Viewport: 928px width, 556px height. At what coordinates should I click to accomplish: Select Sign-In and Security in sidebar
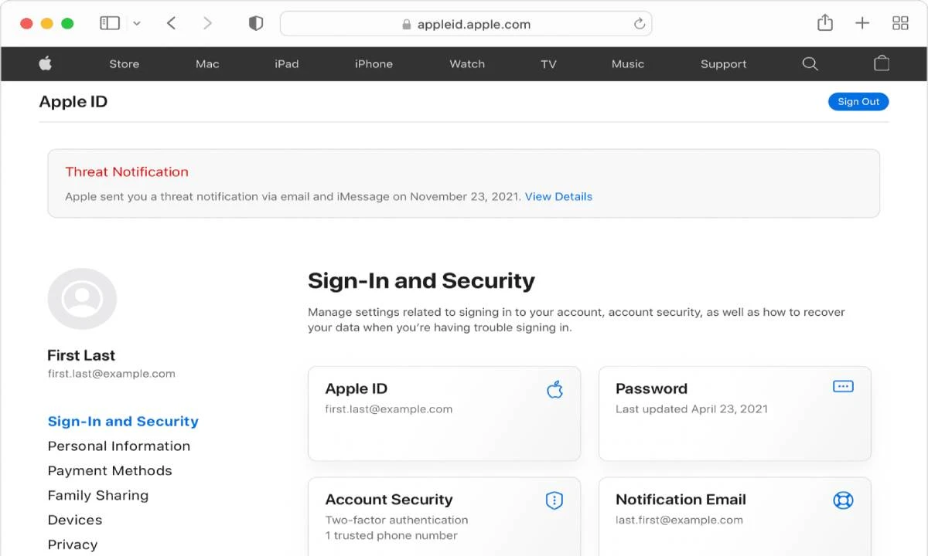[x=123, y=421]
